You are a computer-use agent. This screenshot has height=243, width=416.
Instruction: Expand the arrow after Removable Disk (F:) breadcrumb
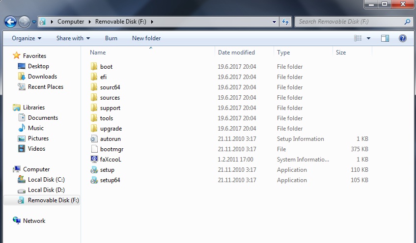[152, 22]
